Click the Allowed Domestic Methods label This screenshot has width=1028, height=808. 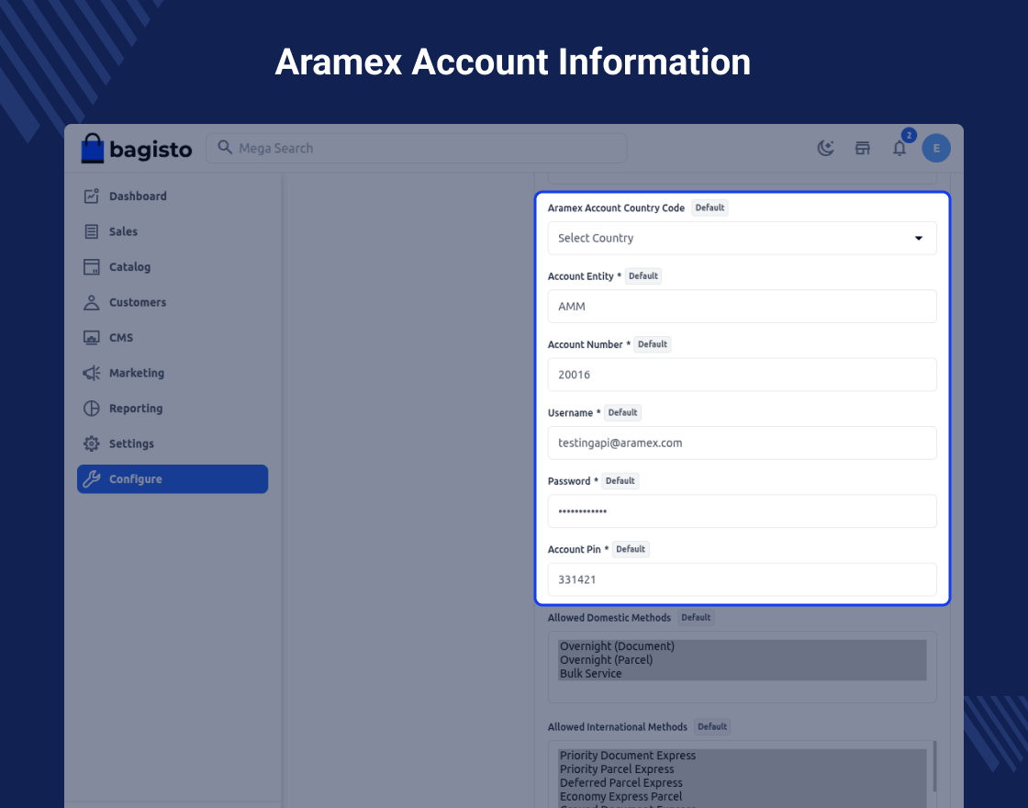point(609,618)
